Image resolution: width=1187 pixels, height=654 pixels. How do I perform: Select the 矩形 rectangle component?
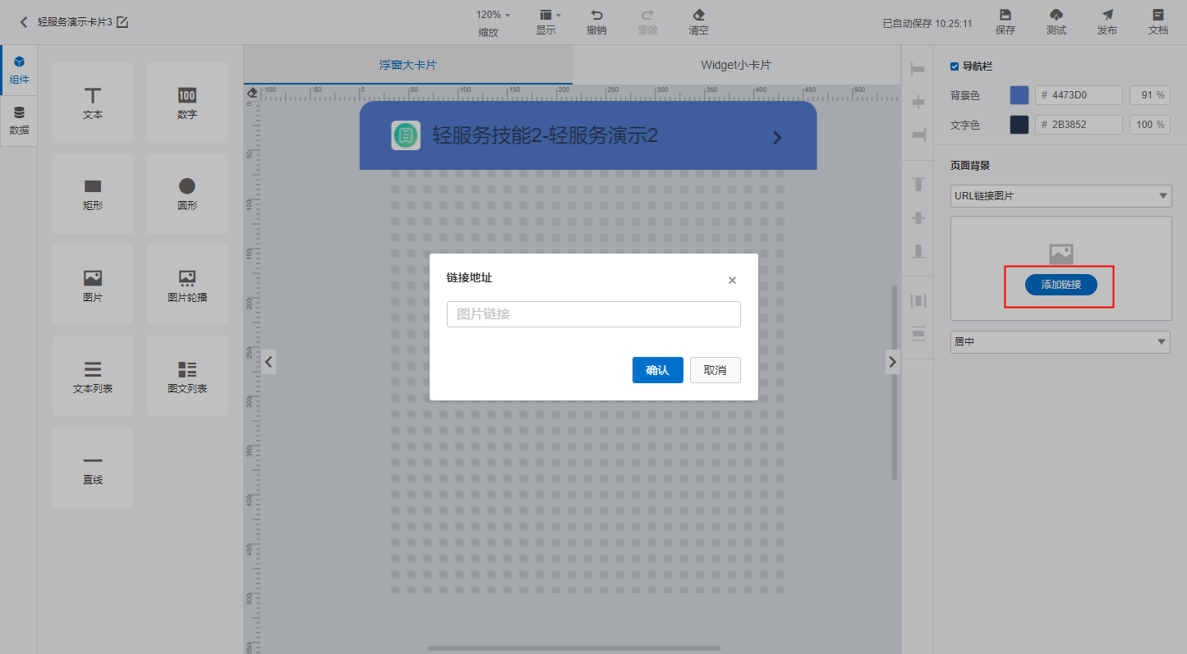coord(93,194)
